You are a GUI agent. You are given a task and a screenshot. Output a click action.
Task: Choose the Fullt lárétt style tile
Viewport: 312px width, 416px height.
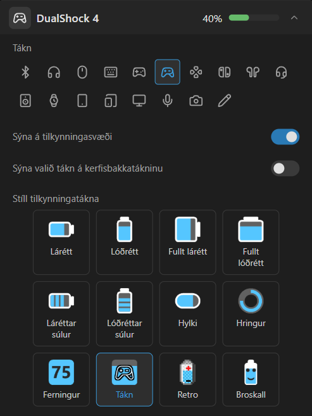(x=188, y=243)
